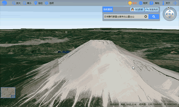Click the 淘宝购买 button
Screen dimensions: 179x107
(152, 9)
